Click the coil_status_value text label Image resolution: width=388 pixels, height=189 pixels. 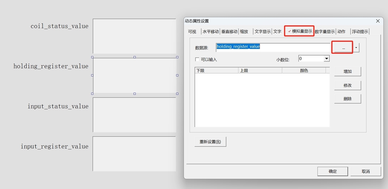coord(59,26)
